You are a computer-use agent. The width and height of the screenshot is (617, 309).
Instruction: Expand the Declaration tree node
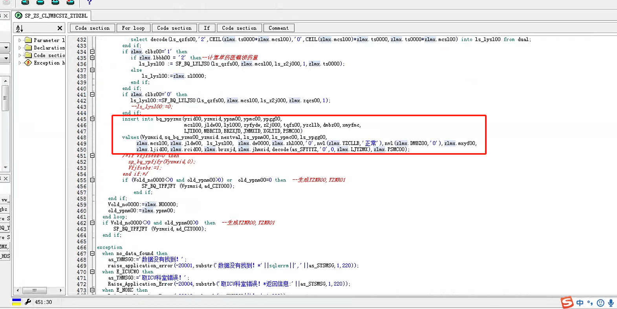coord(20,48)
